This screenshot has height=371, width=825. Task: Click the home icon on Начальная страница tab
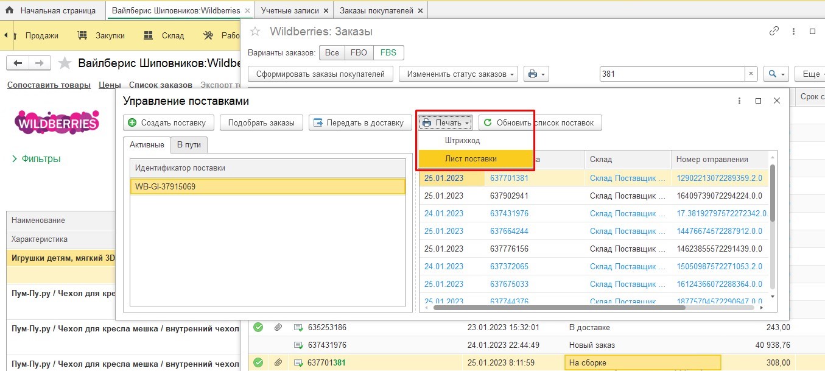(10, 10)
